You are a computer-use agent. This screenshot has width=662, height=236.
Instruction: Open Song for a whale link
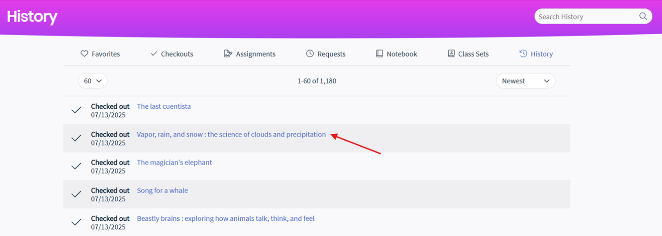pos(162,191)
